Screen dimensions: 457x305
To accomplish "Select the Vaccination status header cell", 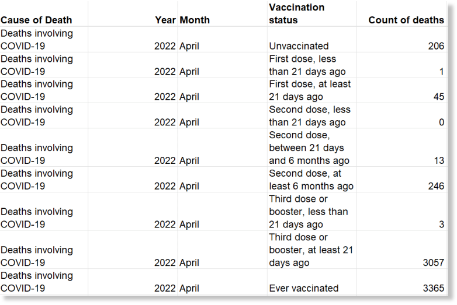I will (312, 13).
